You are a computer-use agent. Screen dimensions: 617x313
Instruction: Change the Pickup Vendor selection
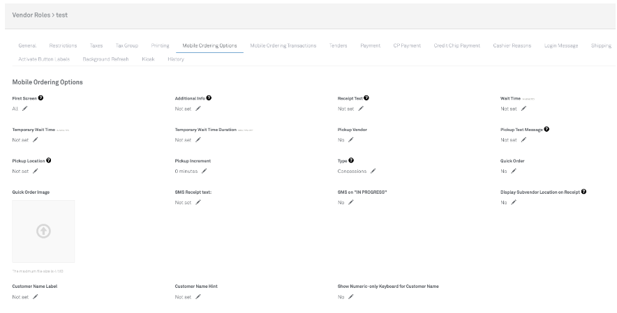(x=351, y=140)
